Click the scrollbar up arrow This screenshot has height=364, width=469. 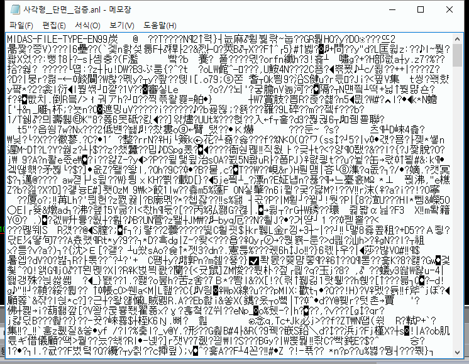457,39
